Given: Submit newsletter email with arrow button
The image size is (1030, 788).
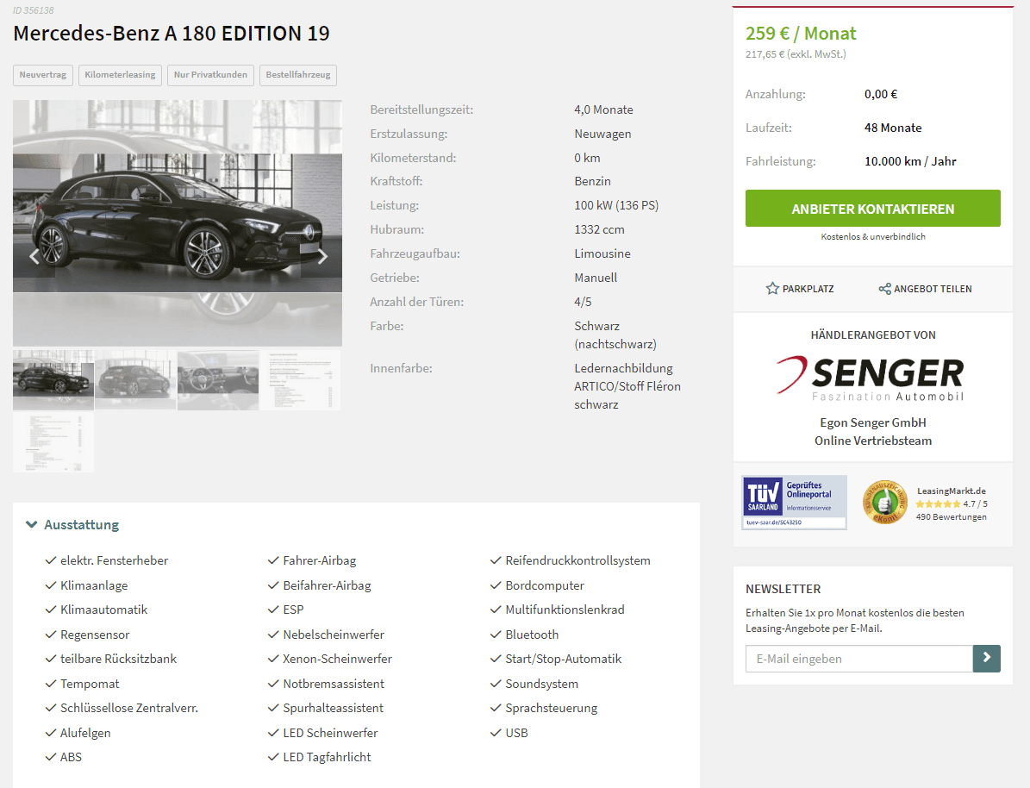Looking at the screenshot, I should (986, 658).
